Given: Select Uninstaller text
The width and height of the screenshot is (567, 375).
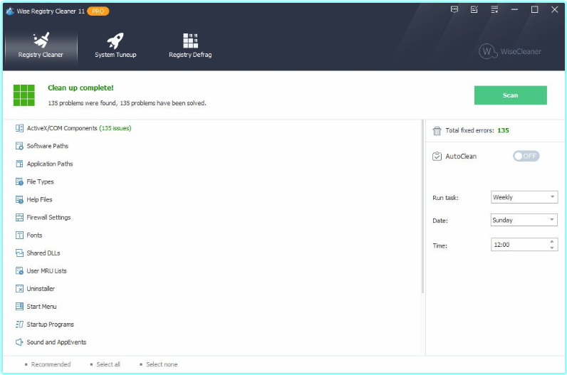Looking at the screenshot, I should [41, 289].
